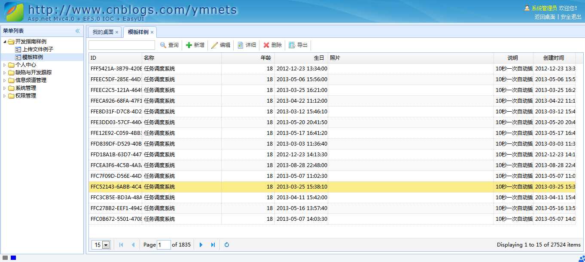Viewport: 585px width, 262px height.
Task: Expand the 系统管理 tree node
Action: (x=5, y=88)
